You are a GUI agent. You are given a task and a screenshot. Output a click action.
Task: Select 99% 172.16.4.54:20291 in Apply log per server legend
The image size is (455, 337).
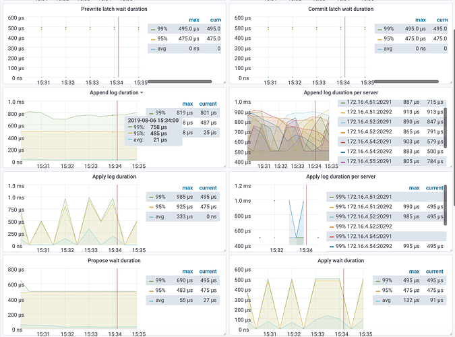(x=363, y=237)
